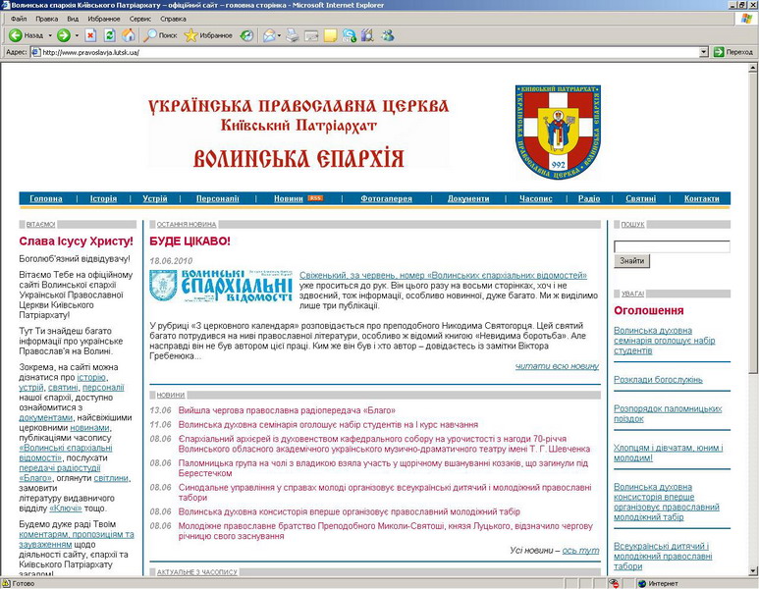Viewport: 759px width, 589px height.
Task: Open the Сервис menu
Action: coord(140,19)
